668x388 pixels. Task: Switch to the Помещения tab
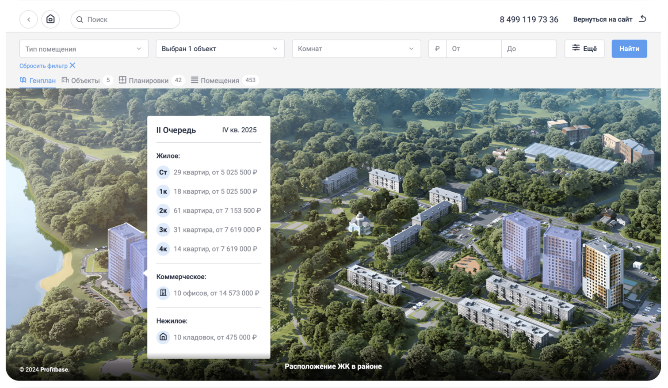[x=225, y=80]
